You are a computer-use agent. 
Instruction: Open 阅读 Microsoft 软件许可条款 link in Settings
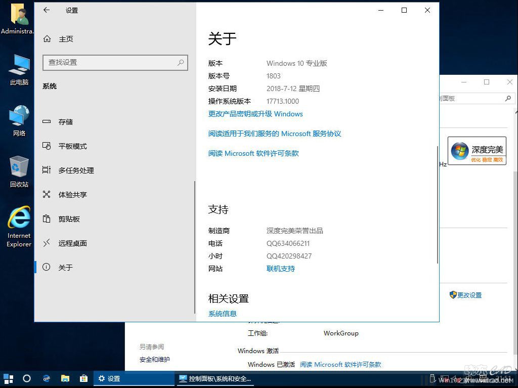click(253, 153)
